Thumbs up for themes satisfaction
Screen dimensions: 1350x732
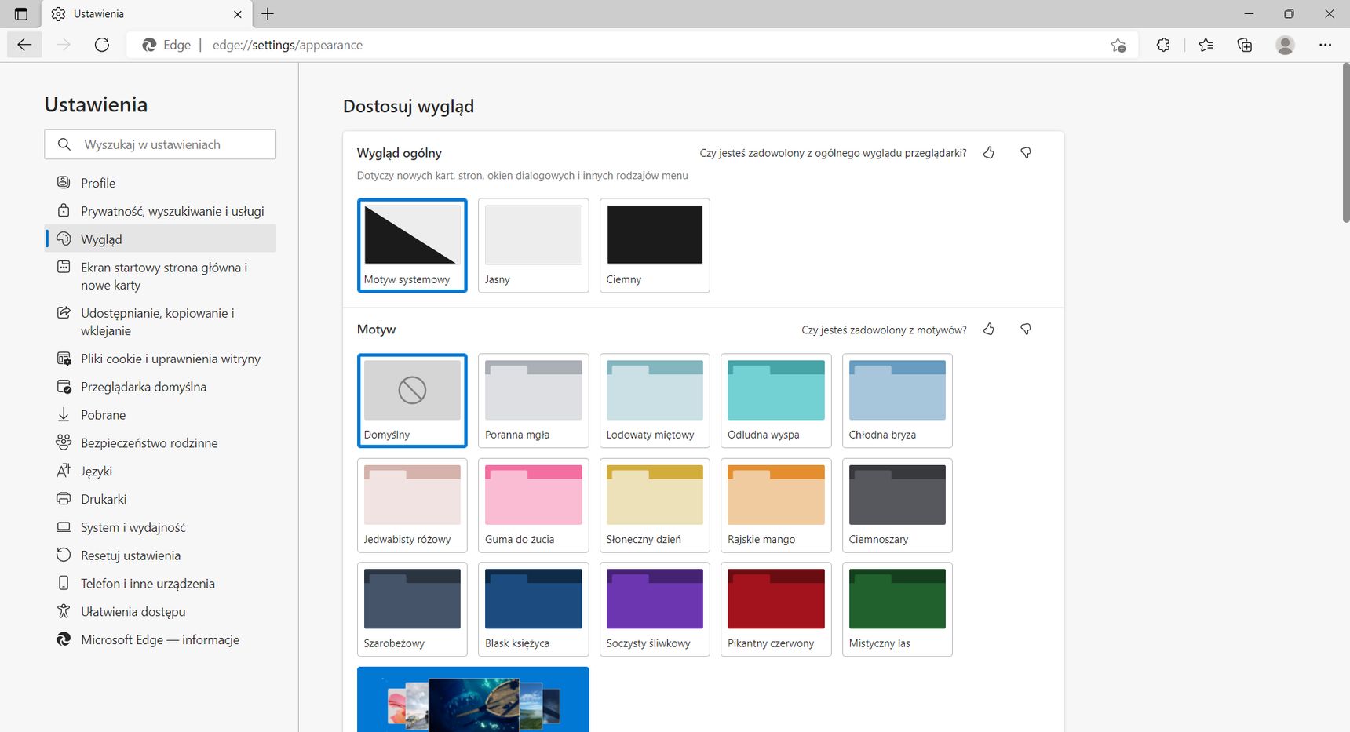click(989, 330)
